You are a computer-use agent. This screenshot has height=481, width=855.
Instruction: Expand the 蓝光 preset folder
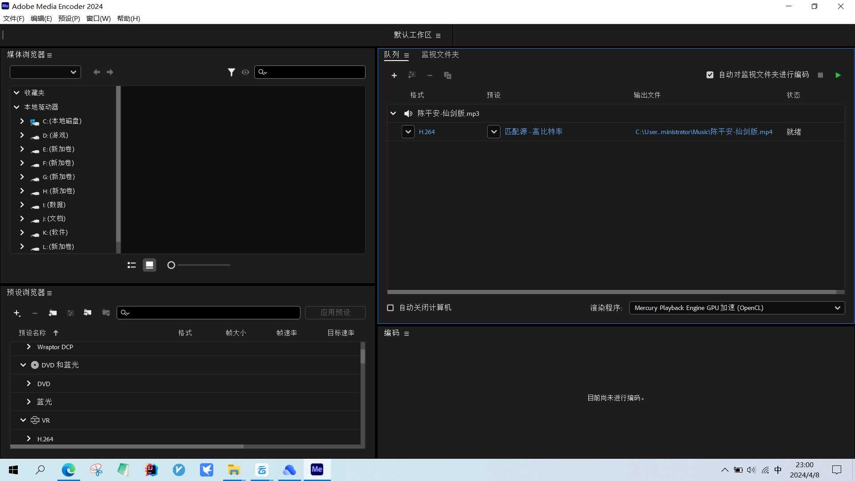tap(29, 402)
